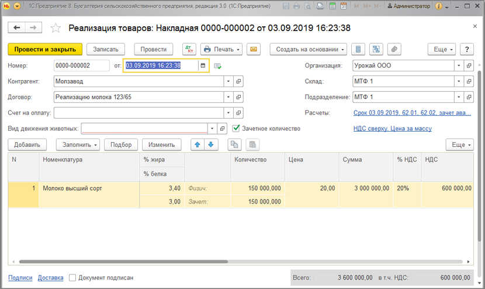Click the table horizontal scrollbar thumb
This screenshot has width=485, height=289.
[123, 262]
